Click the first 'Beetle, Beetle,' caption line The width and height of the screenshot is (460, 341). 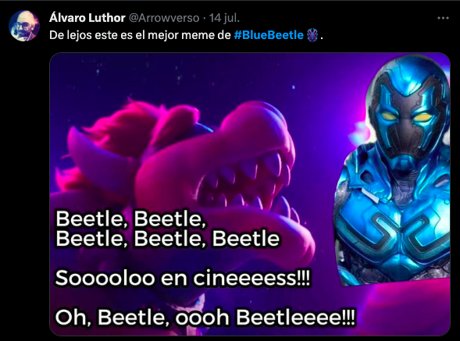point(131,218)
